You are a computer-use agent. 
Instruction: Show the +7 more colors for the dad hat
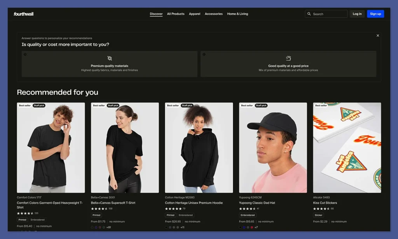point(256,227)
